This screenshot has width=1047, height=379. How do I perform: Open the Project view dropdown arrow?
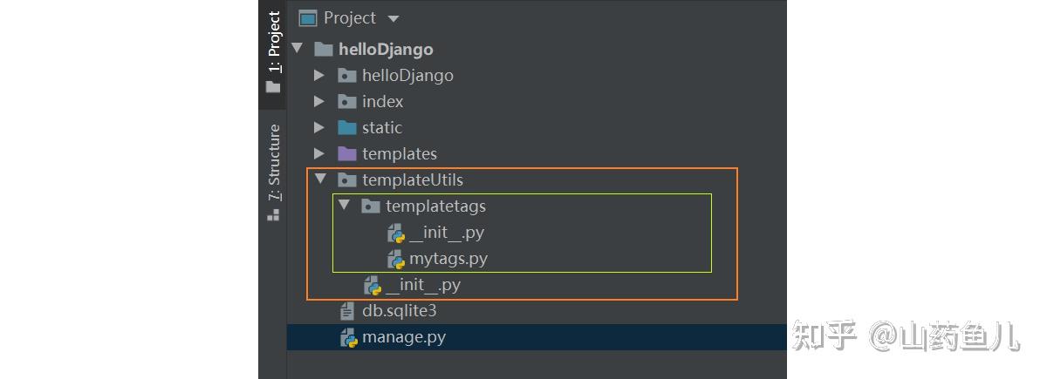(x=393, y=18)
